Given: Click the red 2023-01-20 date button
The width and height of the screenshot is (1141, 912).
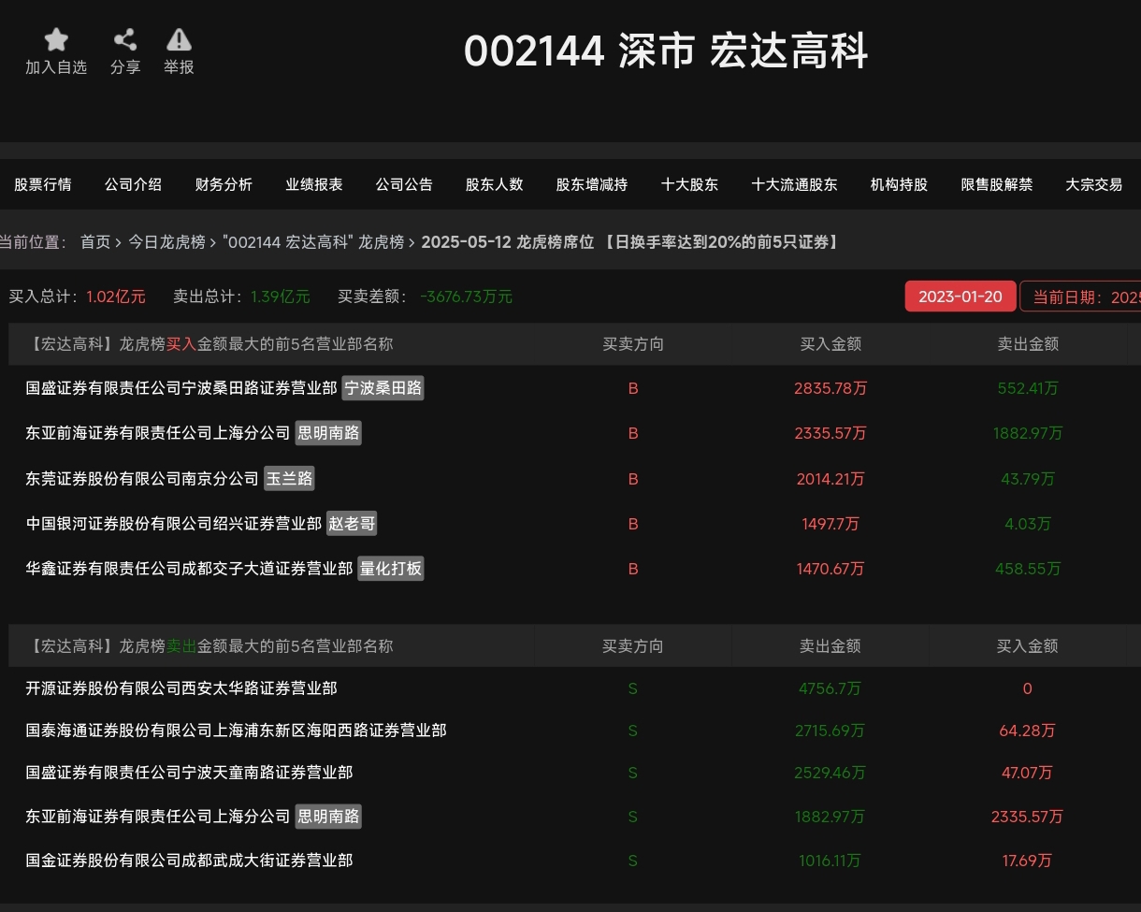Looking at the screenshot, I should 960,297.
